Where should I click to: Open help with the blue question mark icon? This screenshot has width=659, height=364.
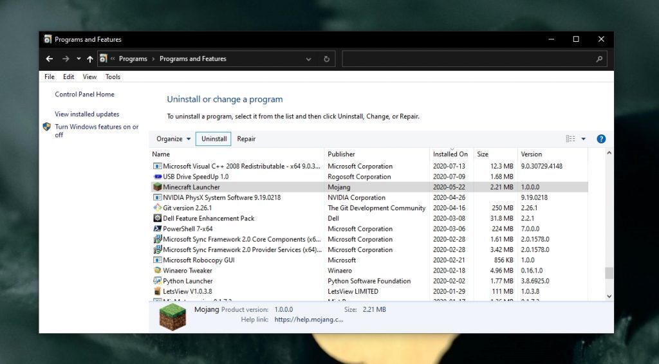(601, 139)
